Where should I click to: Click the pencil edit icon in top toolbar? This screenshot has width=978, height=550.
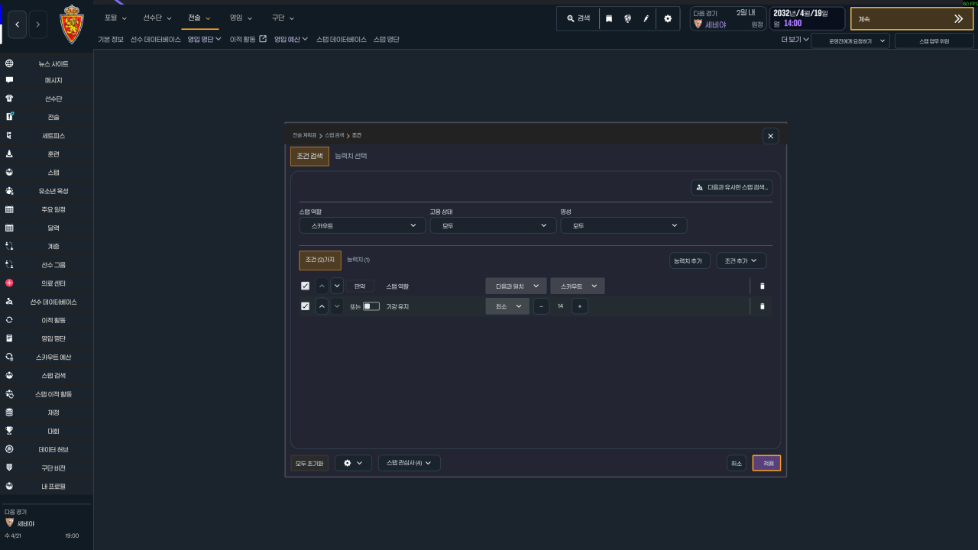click(x=646, y=18)
